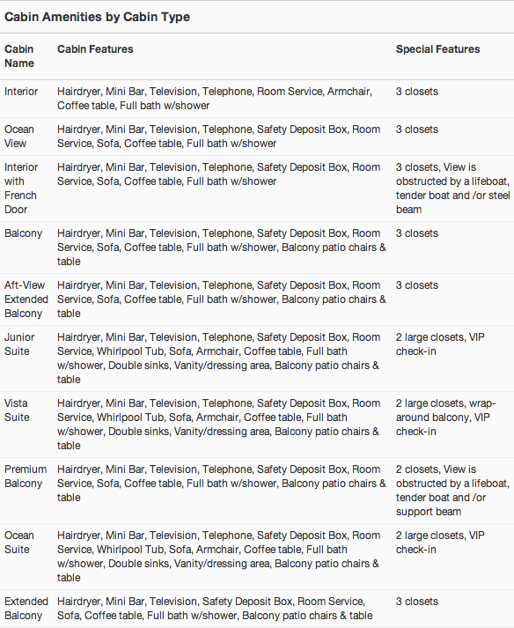Click the Interior cabin name cell
This screenshot has width=514, height=628.
(21, 92)
